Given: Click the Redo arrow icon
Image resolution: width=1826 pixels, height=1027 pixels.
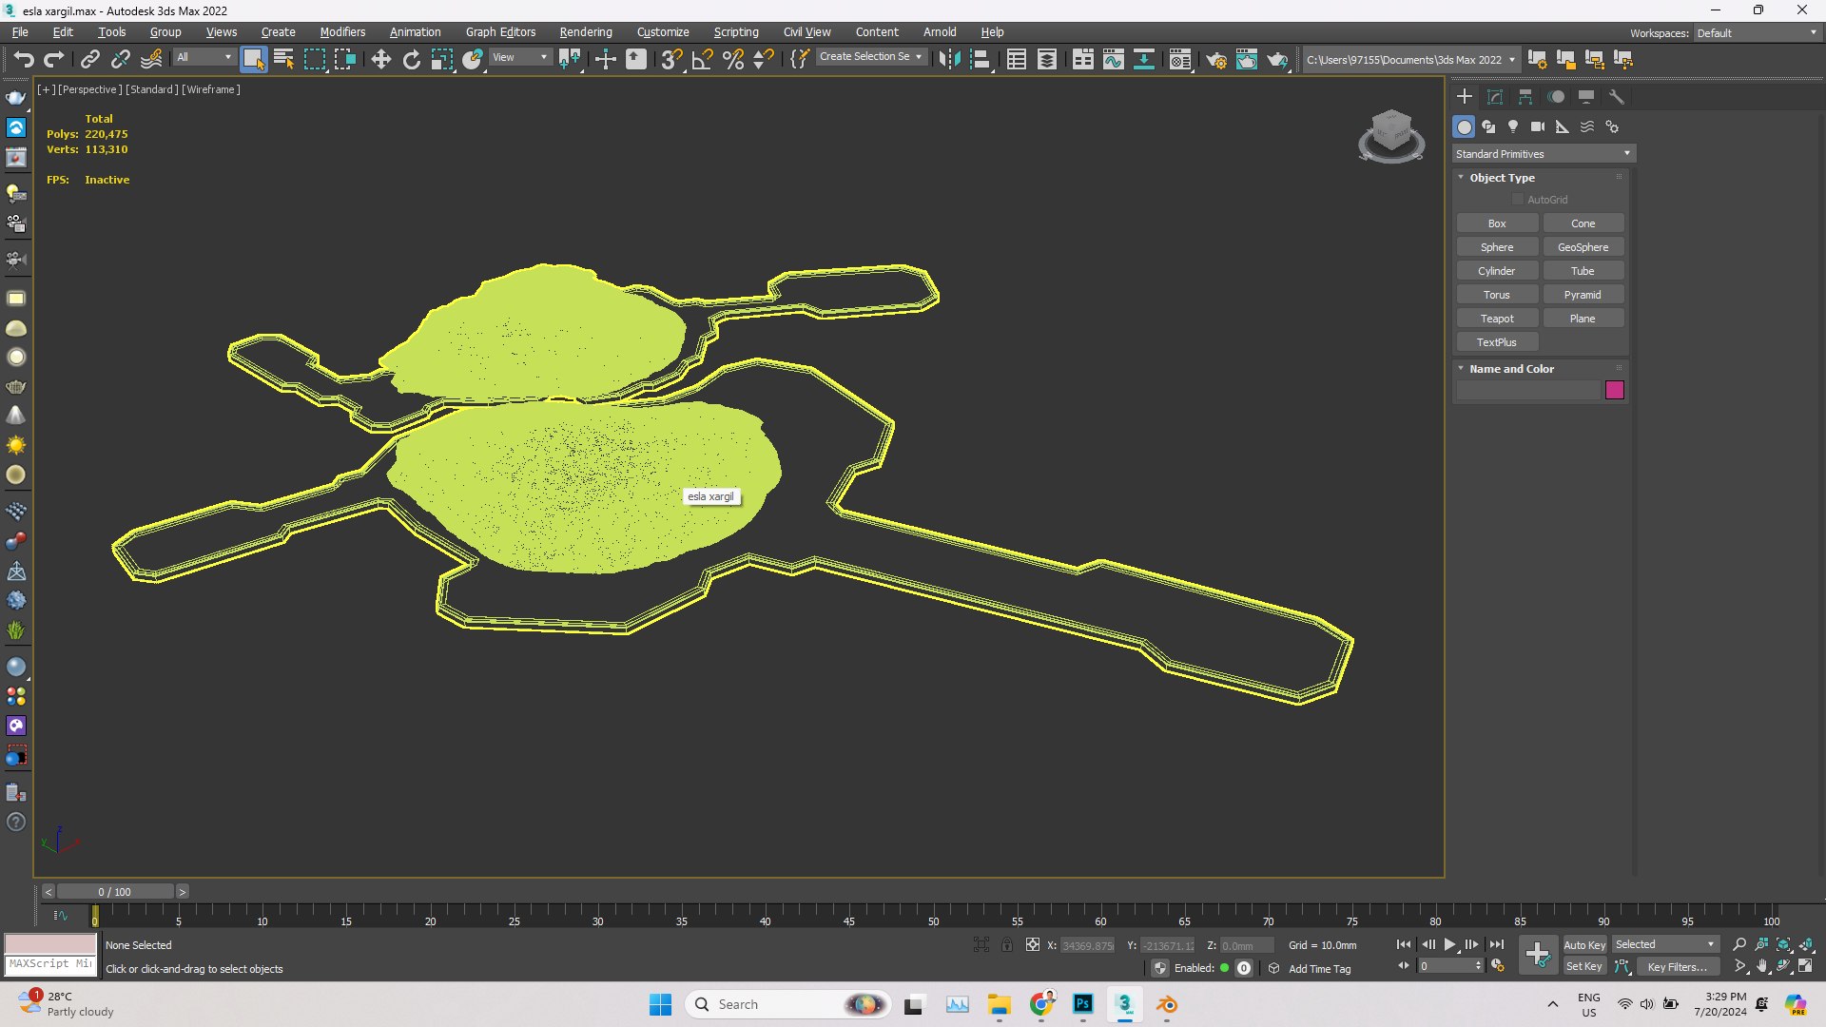Looking at the screenshot, I should tap(54, 60).
